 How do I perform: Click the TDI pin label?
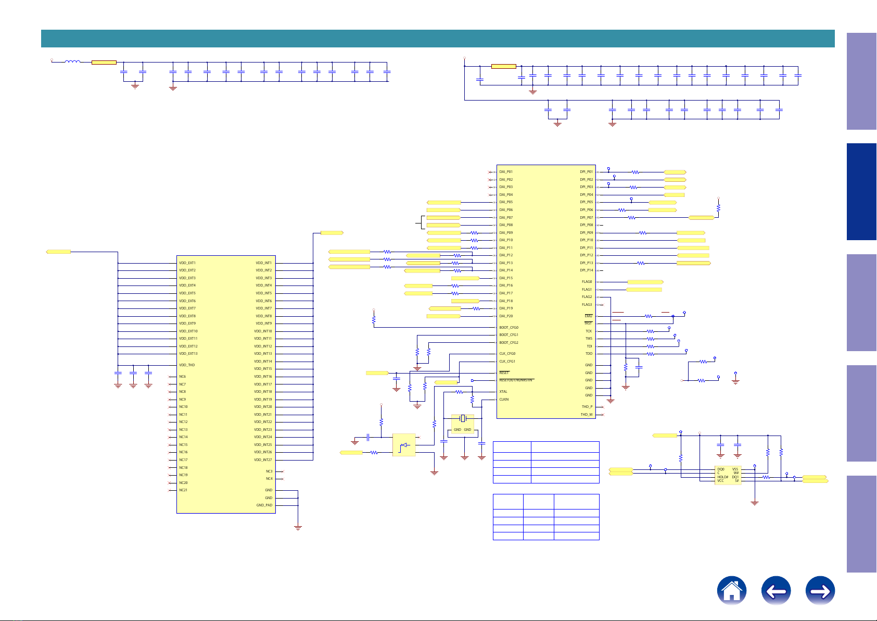[x=590, y=346]
